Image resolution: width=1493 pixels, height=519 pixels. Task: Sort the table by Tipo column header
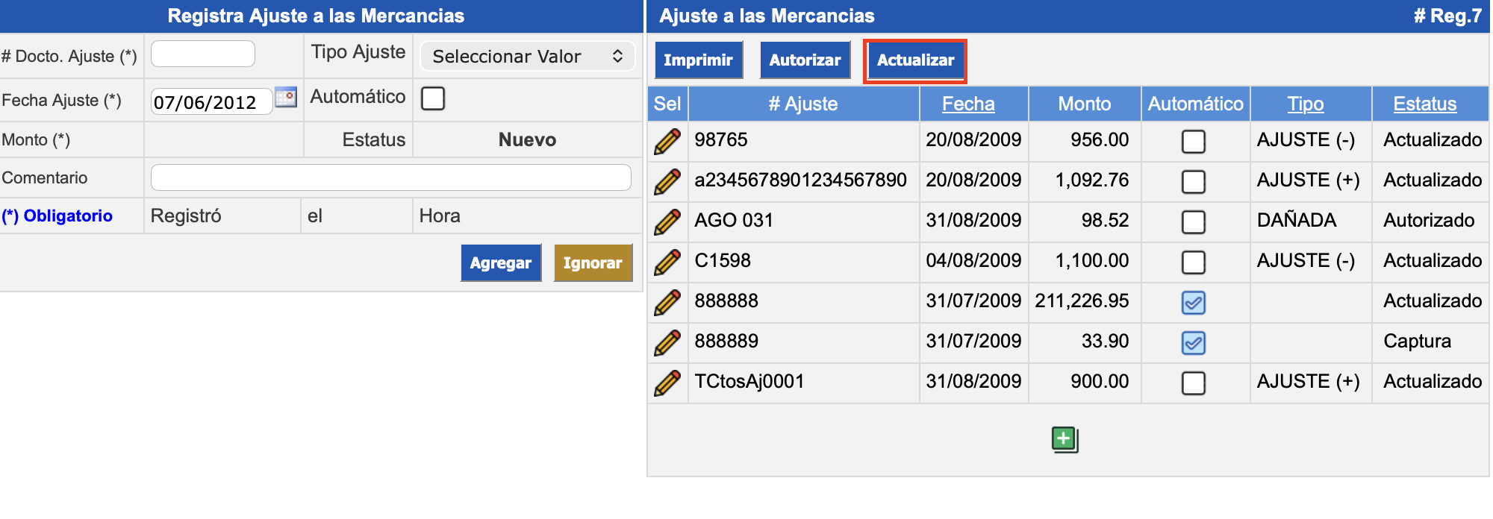point(1305,104)
